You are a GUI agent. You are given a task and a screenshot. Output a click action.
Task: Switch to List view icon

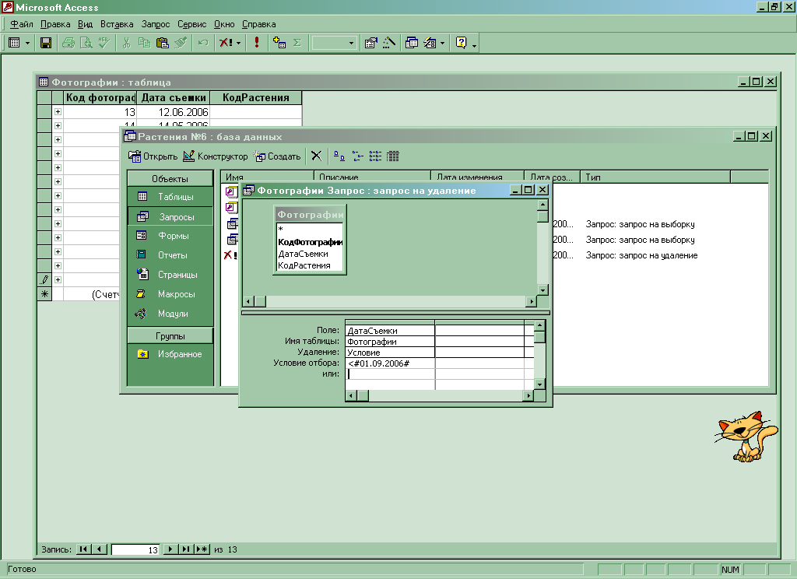375,156
